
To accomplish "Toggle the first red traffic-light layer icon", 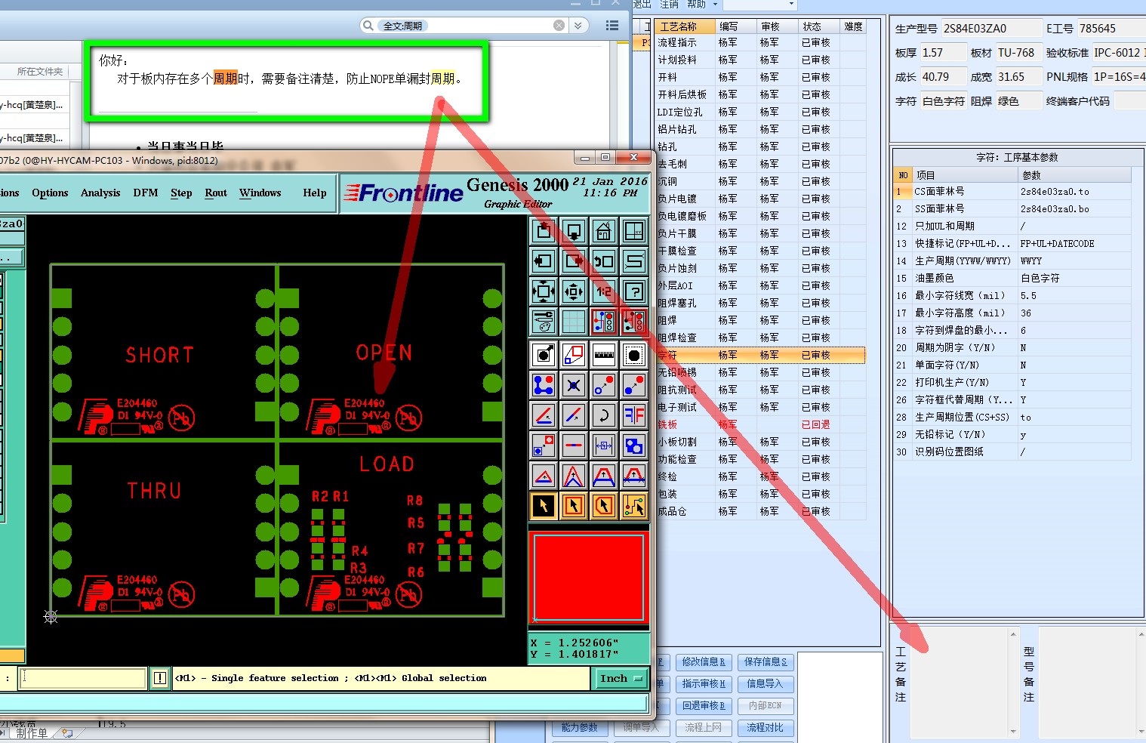I will (x=604, y=322).
